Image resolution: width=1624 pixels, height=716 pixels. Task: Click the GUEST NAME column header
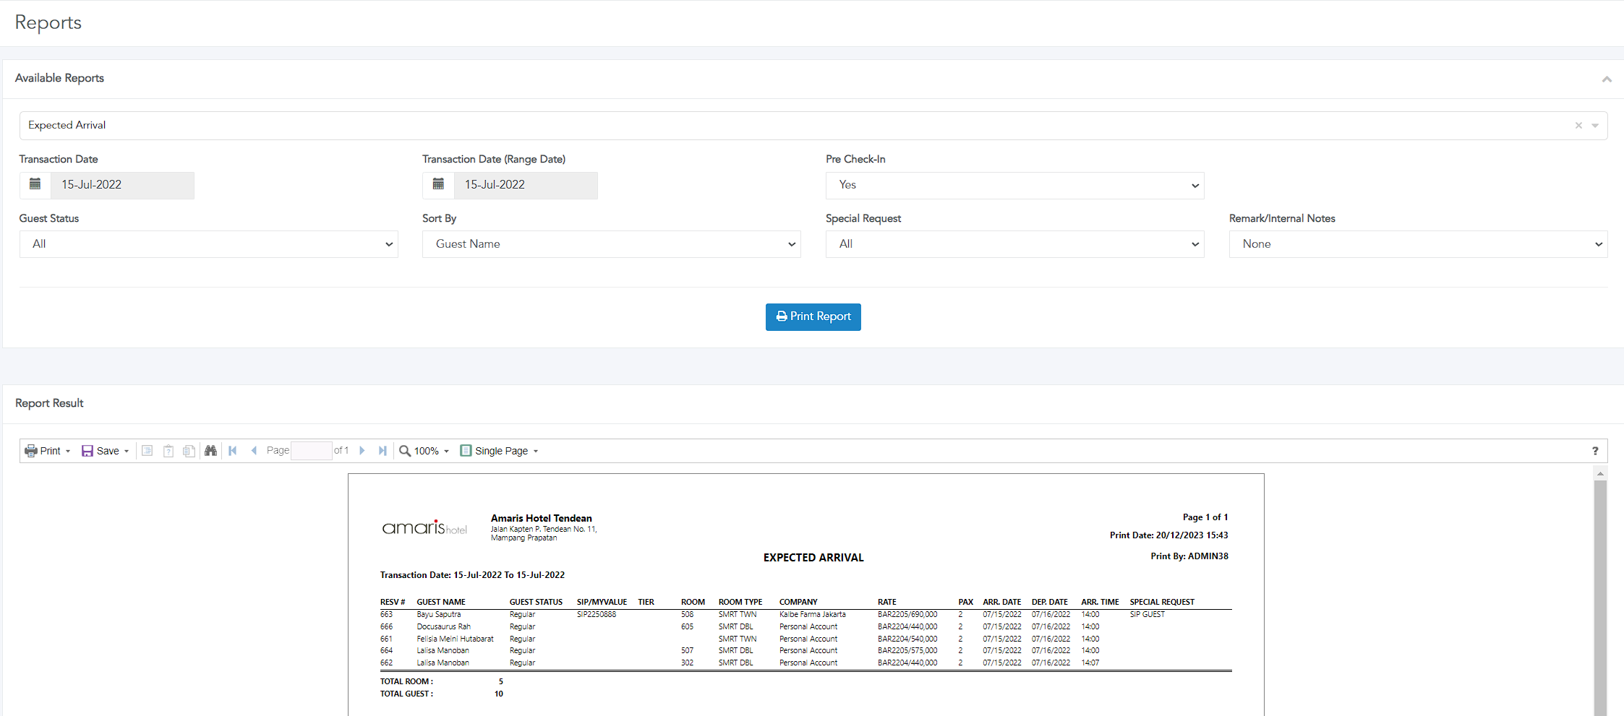point(441,603)
